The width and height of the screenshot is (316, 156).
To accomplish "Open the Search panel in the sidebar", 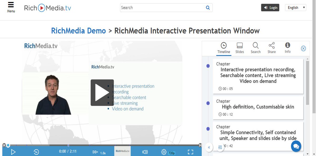I will [255, 48].
